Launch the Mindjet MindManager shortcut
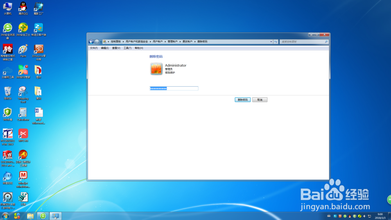Viewport: 391px width, 220px height. (23, 179)
